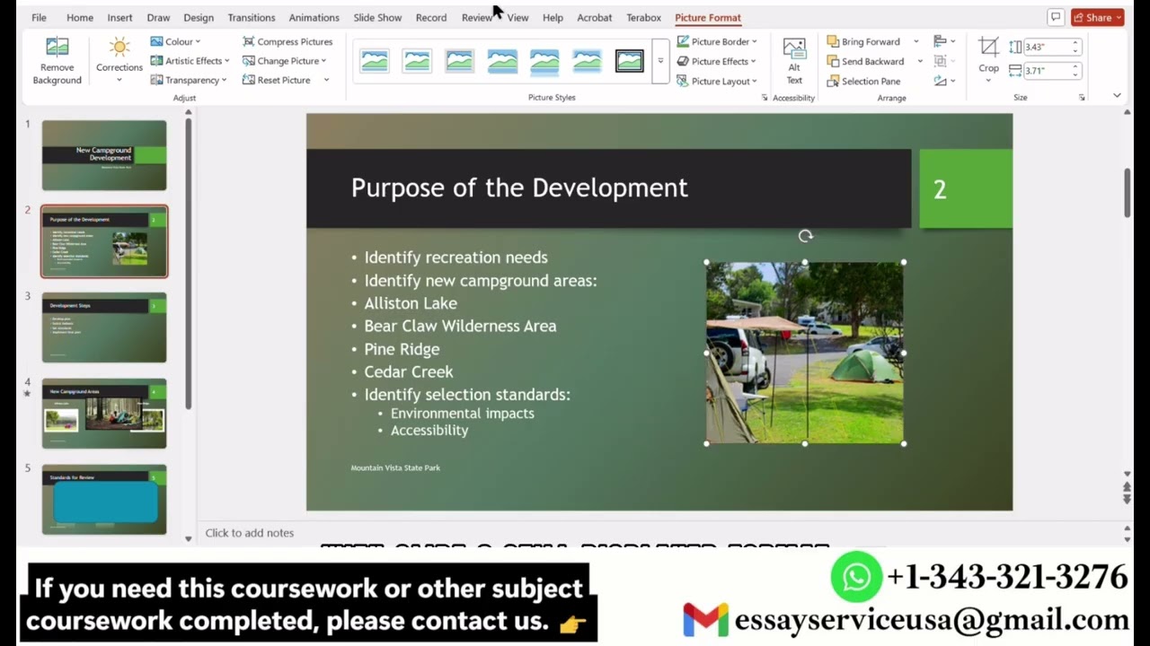
Task: Open the Corrections gallery
Action: pyautogui.click(x=119, y=61)
